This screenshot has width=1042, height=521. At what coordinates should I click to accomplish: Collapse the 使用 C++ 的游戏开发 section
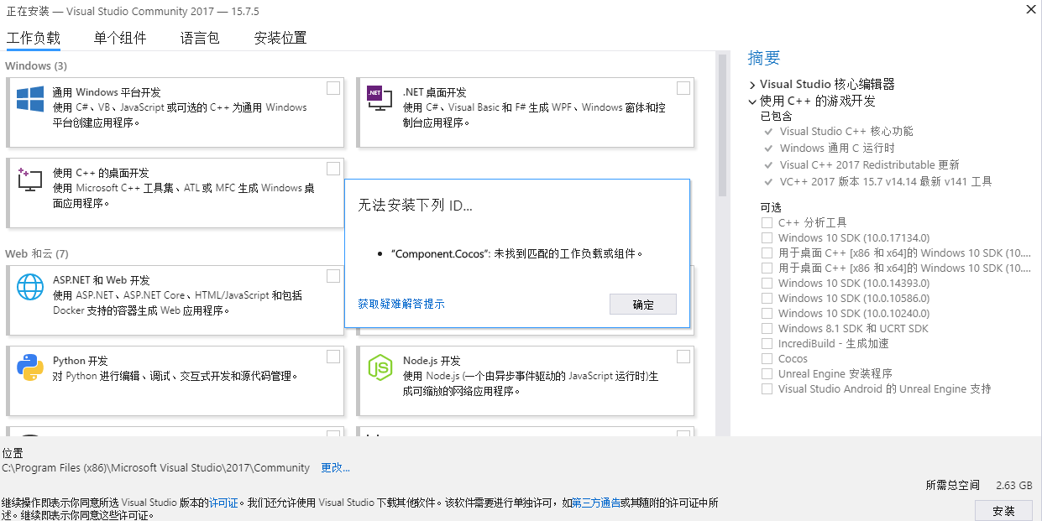pos(752,102)
